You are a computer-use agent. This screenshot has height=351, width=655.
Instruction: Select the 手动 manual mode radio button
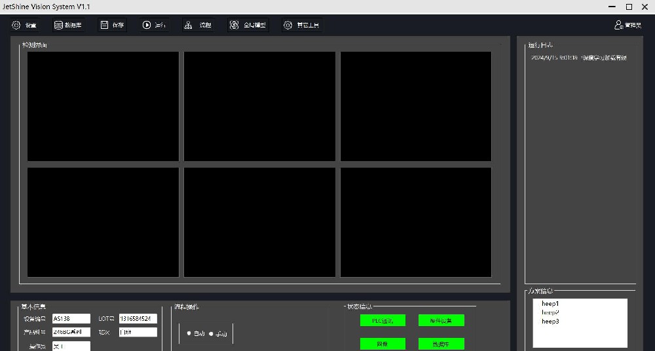(x=210, y=333)
